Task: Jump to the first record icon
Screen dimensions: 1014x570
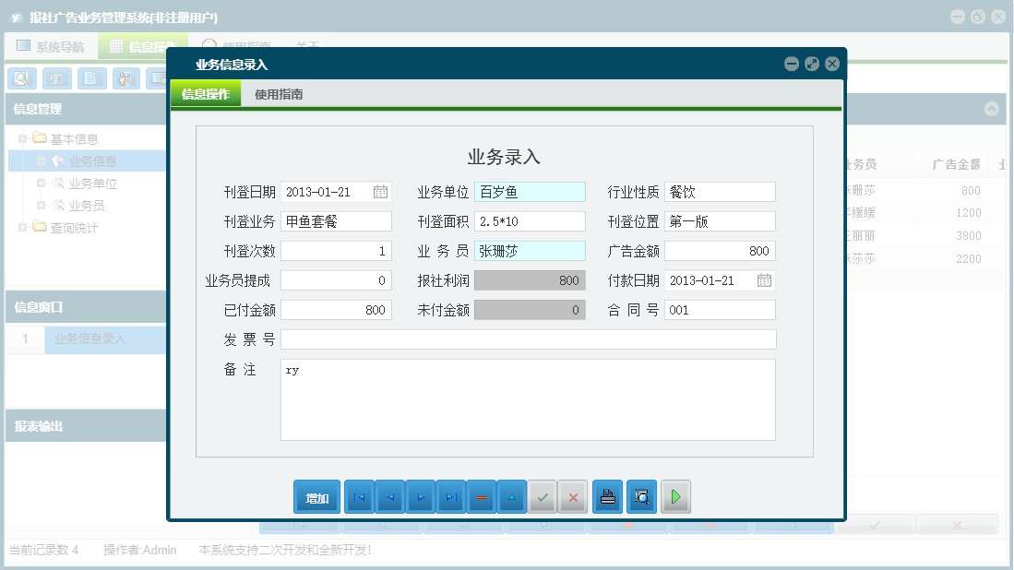Action: [x=359, y=496]
